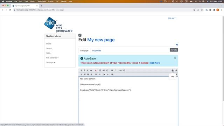This screenshot has height=126, width=224.
Task: Click the external link icon in toolbar
Action: [107, 70]
